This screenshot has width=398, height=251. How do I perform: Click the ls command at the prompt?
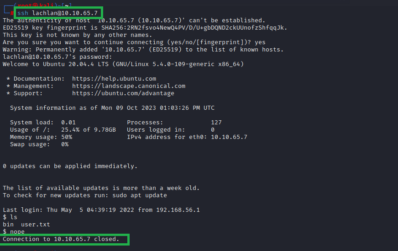coord(14,217)
